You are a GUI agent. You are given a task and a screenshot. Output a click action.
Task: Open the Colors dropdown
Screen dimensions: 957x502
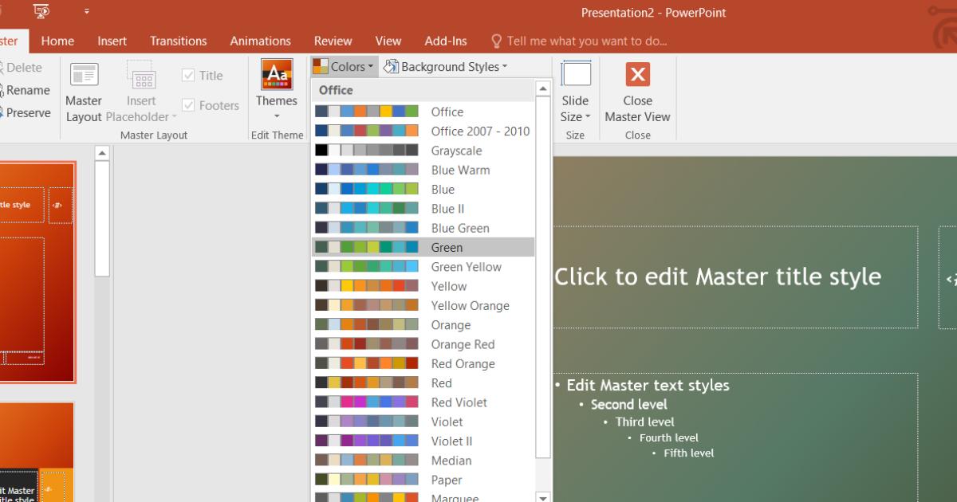[344, 66]
